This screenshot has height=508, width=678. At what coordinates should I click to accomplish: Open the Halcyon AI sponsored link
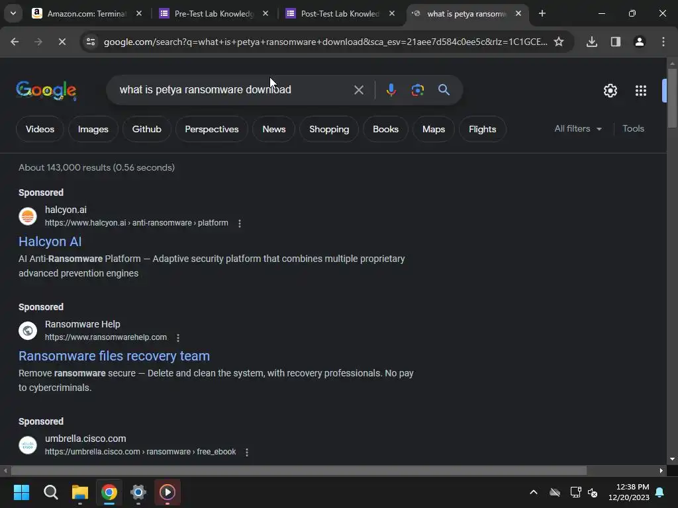[x=50, y=241]
